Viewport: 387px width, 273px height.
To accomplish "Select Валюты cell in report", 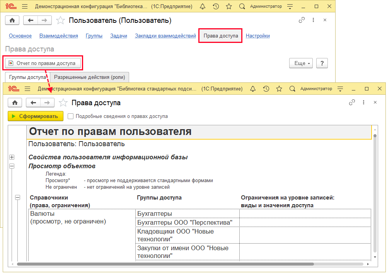I will (x=82, y=235).
